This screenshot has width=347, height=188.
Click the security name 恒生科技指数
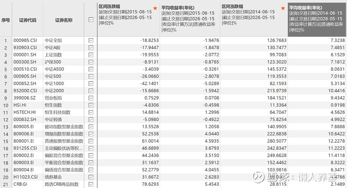58,112
